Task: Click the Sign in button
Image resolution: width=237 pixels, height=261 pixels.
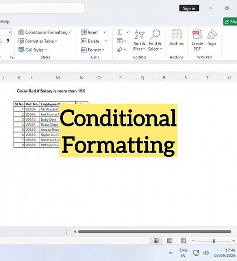Action: tap(189, 8)
